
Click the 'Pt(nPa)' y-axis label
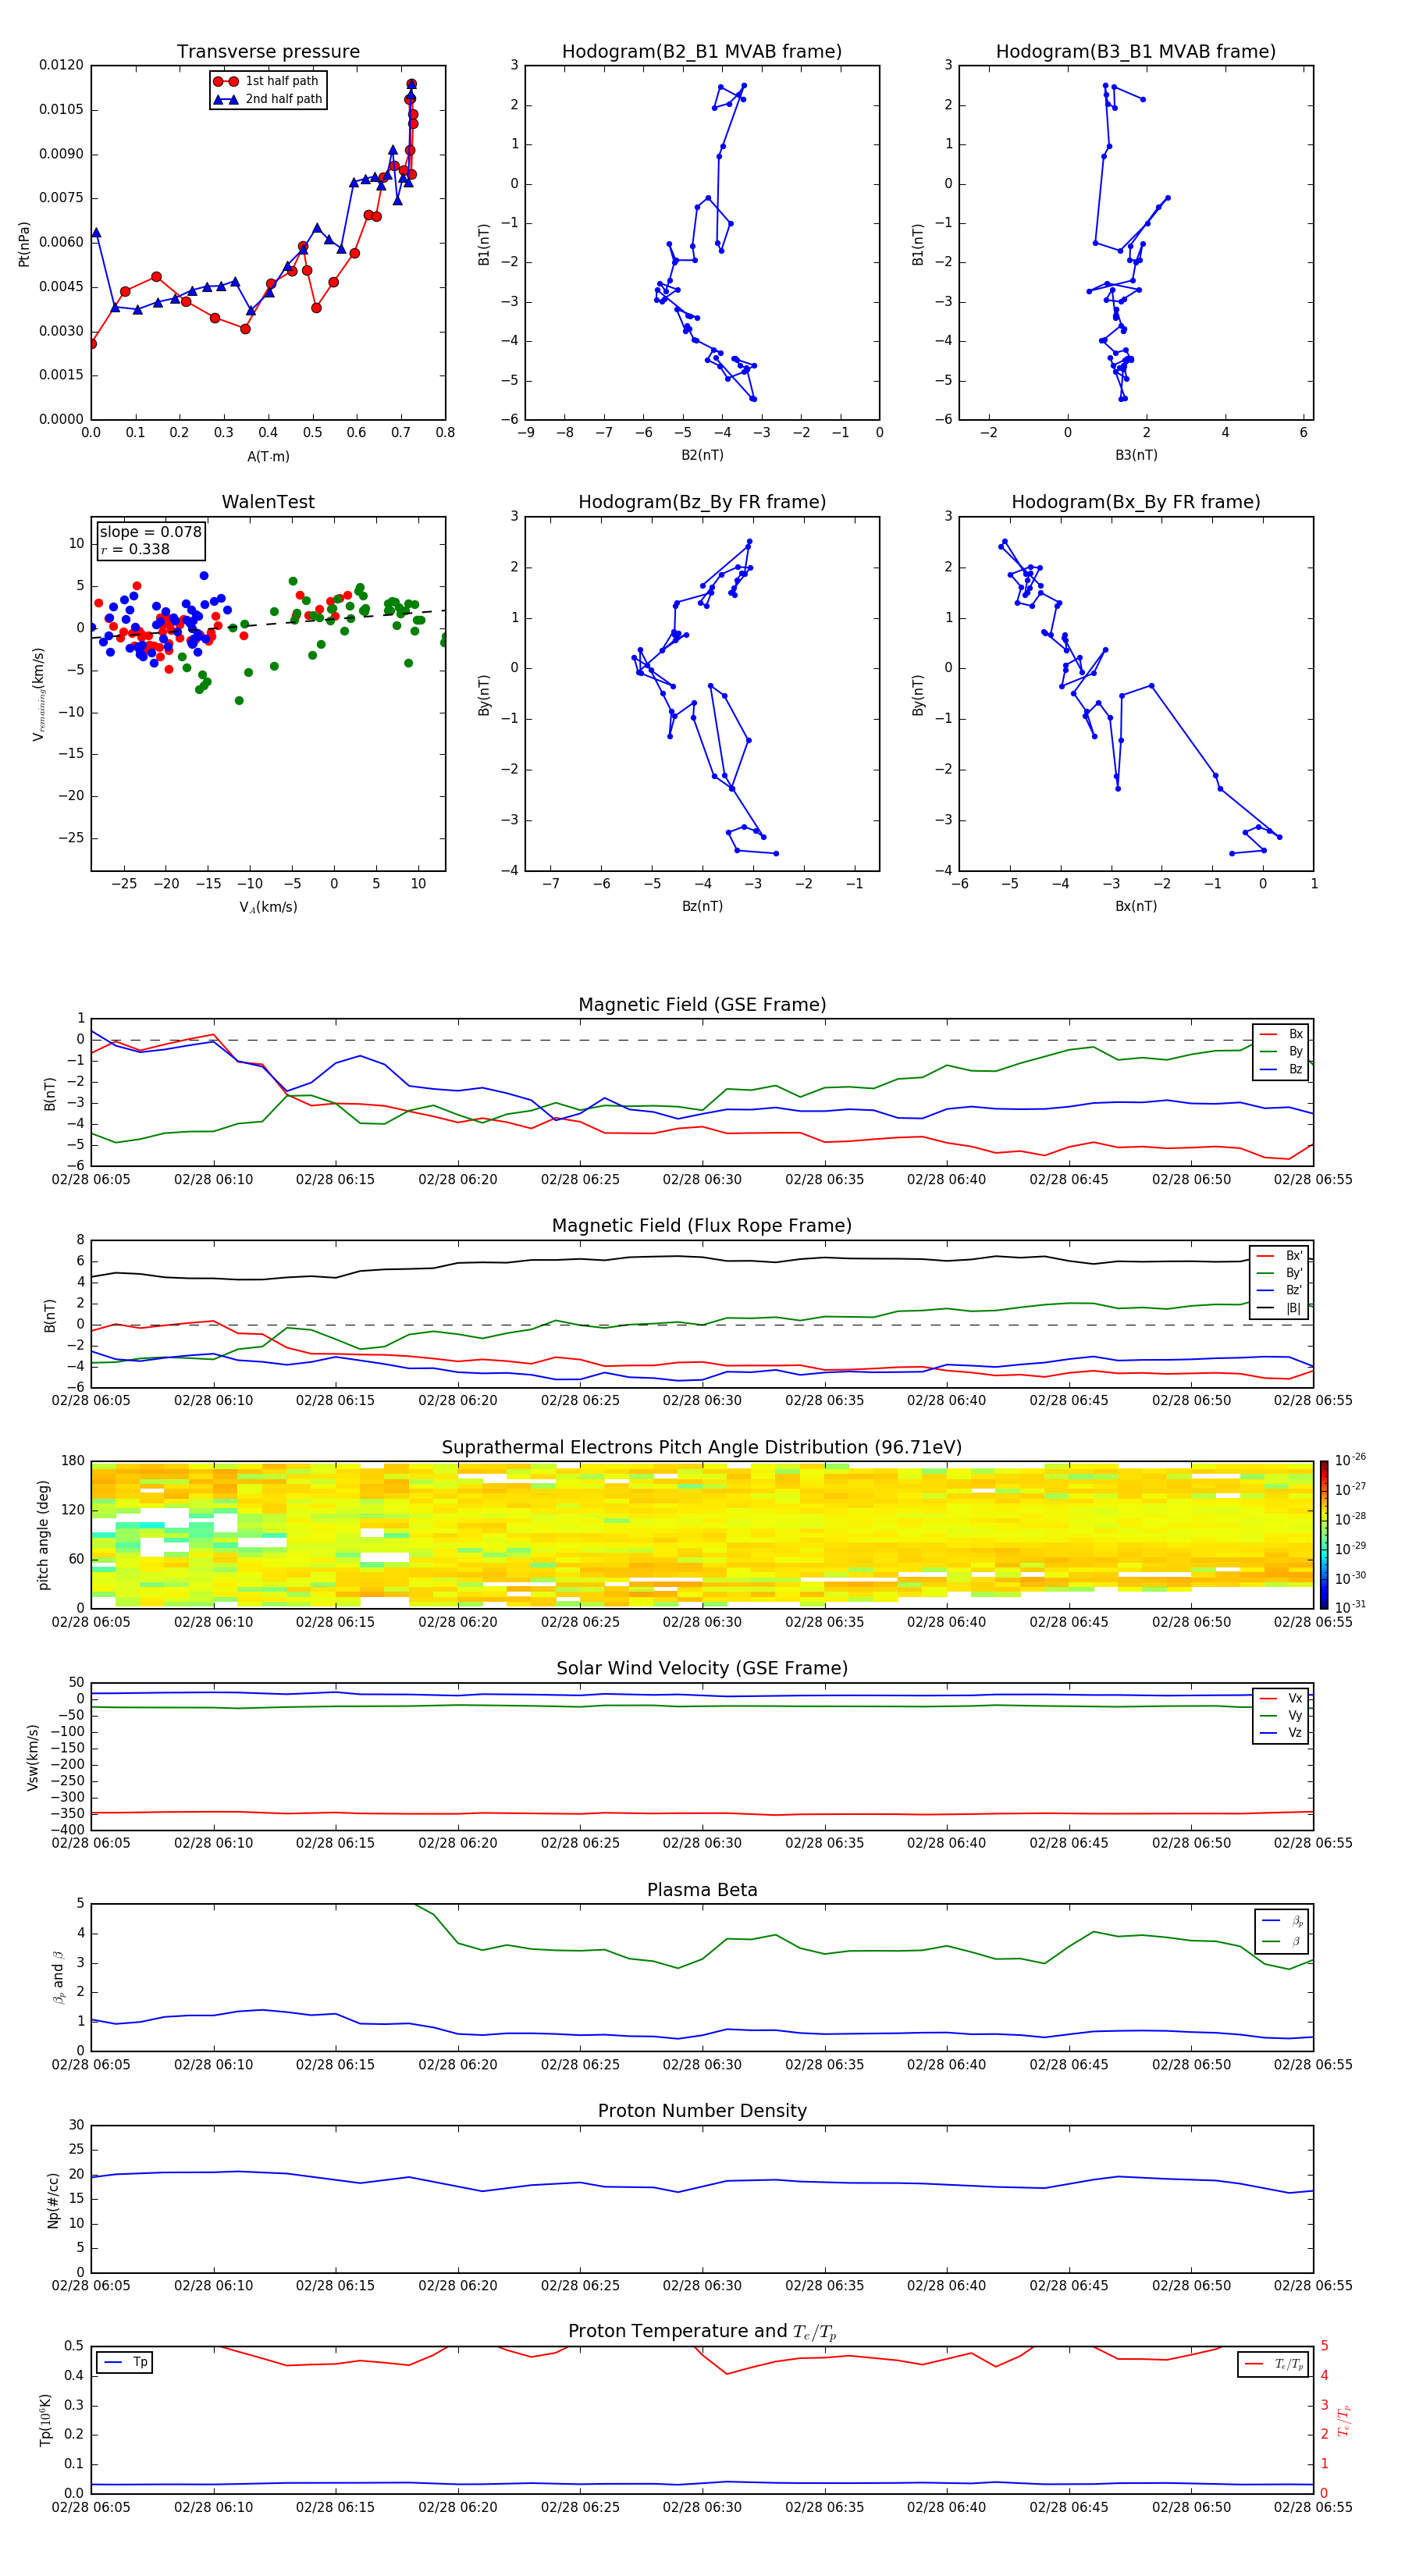coord(24,244)
